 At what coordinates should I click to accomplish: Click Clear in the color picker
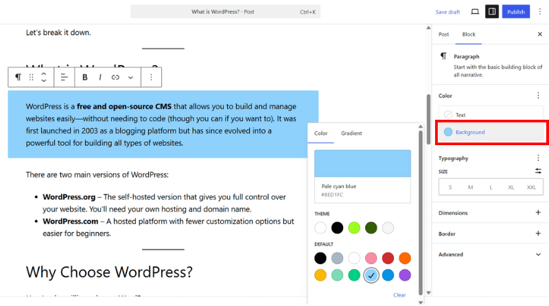(399, 295)
